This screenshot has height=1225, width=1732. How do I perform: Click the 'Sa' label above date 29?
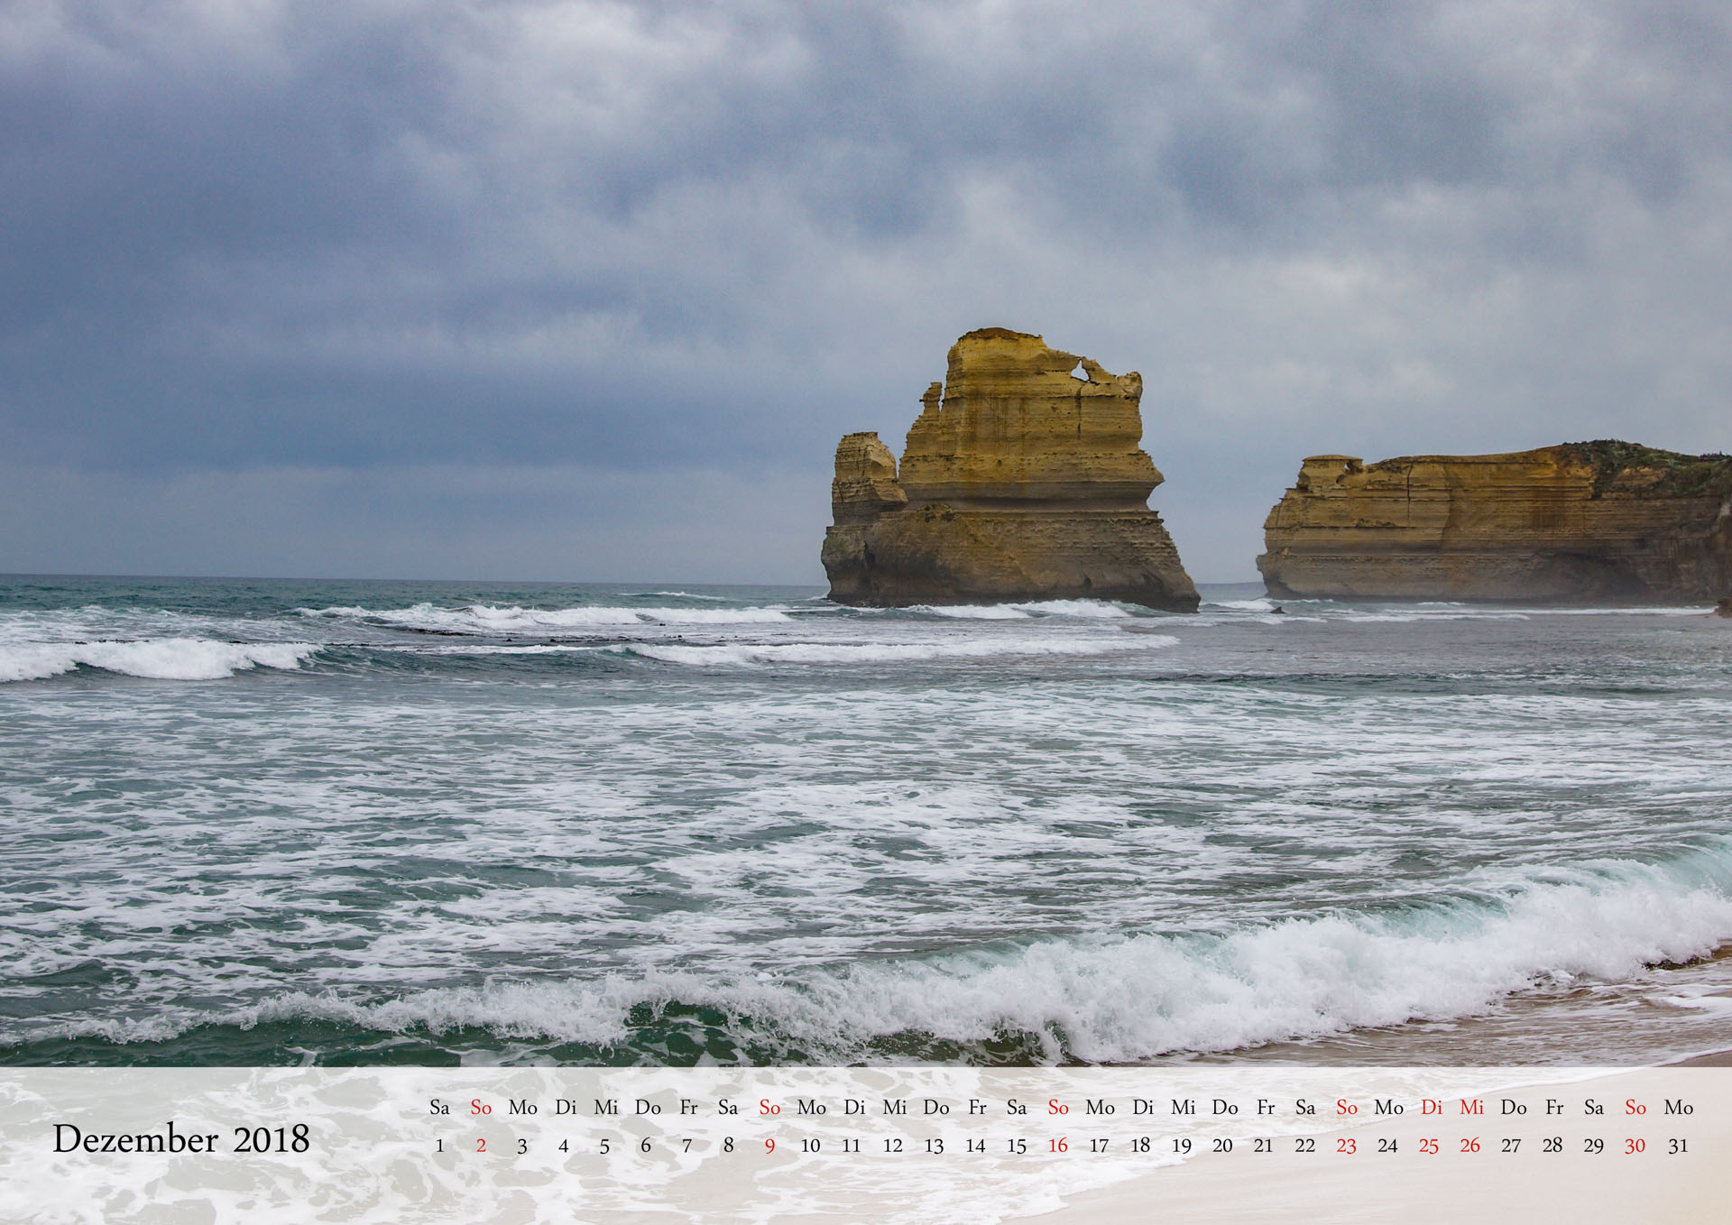1594,1108
